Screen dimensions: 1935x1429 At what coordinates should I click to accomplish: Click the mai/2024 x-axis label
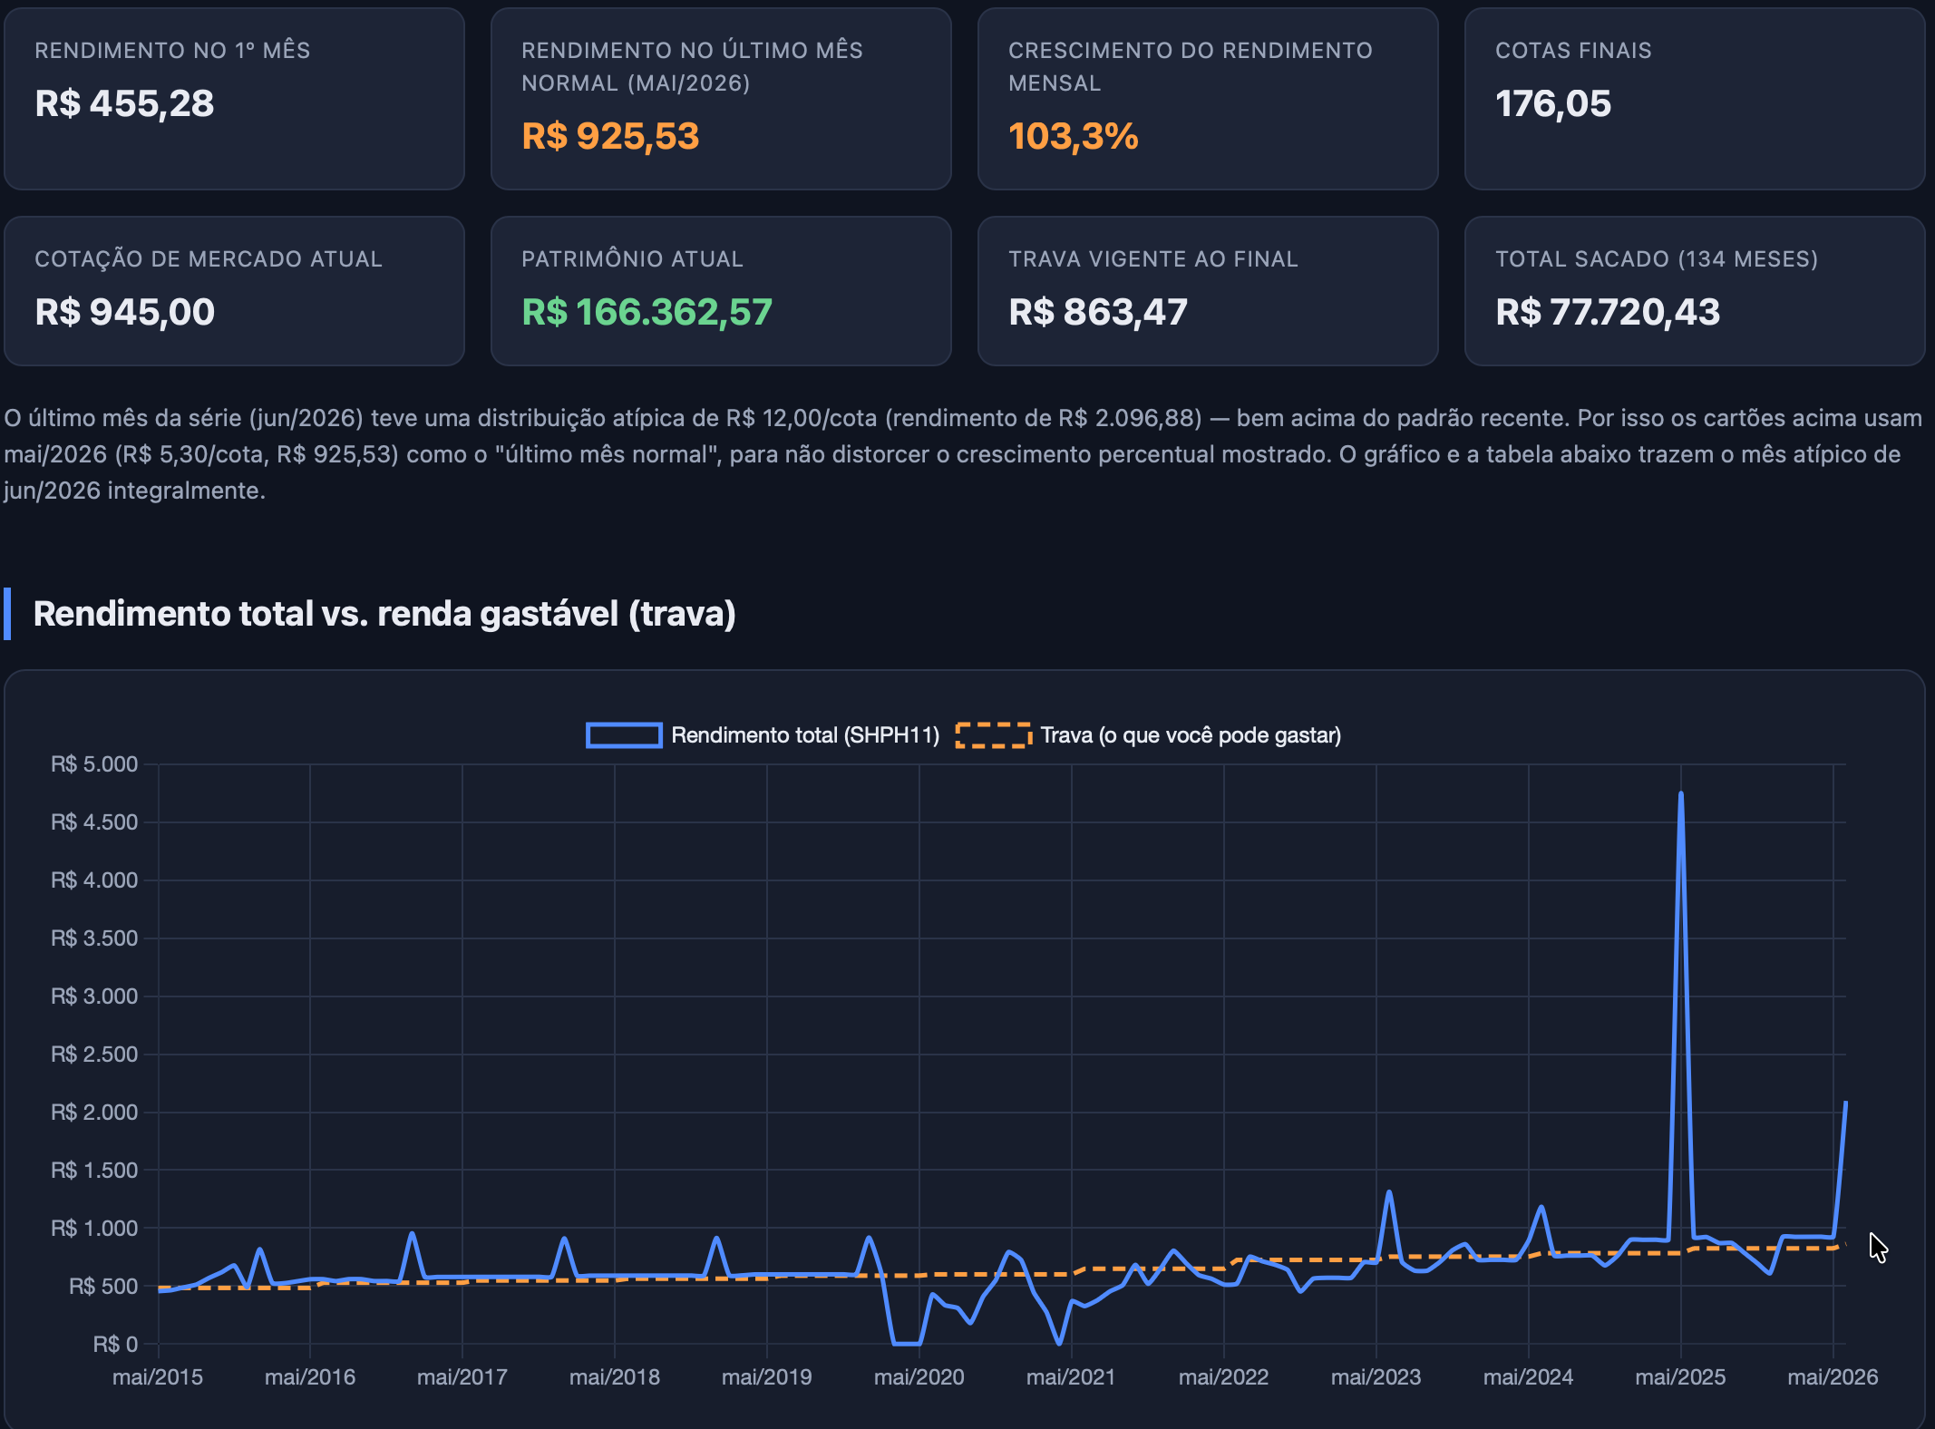coord(1528,1377)
